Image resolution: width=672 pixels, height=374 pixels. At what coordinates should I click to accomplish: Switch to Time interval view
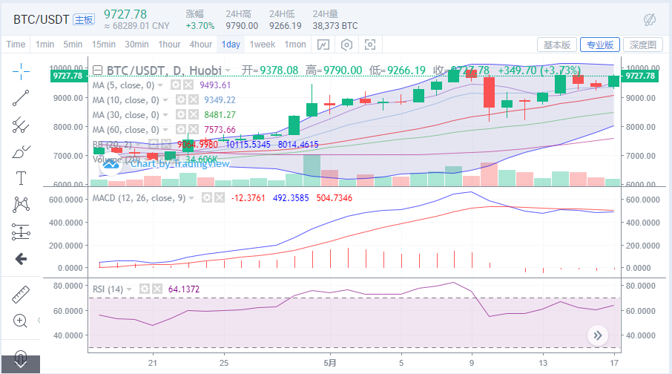click(x=16, y=45)
